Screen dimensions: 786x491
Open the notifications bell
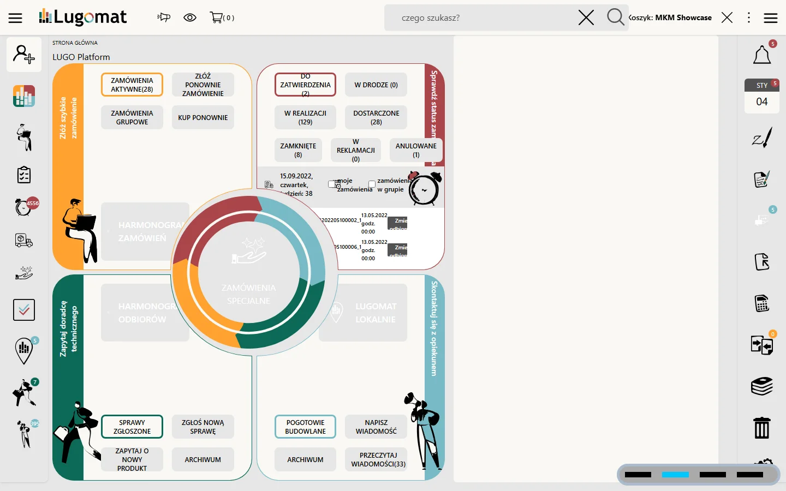(762, 55)
